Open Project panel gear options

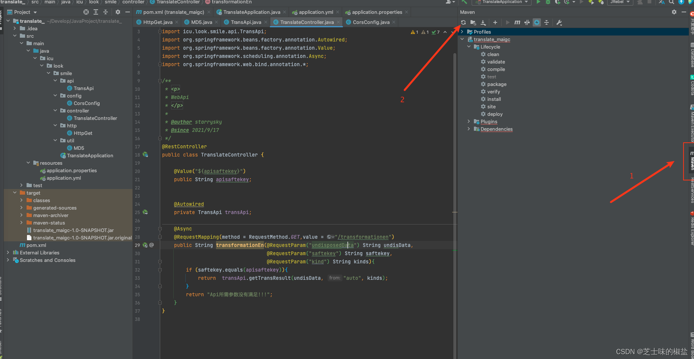pyautogui.click(x=118, y=12)
